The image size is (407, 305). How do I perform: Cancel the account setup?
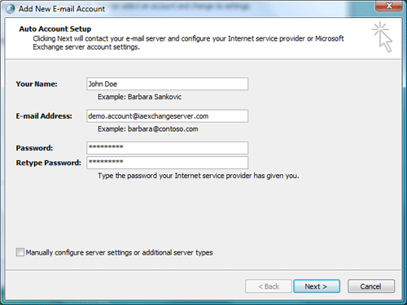coord(371,286)
